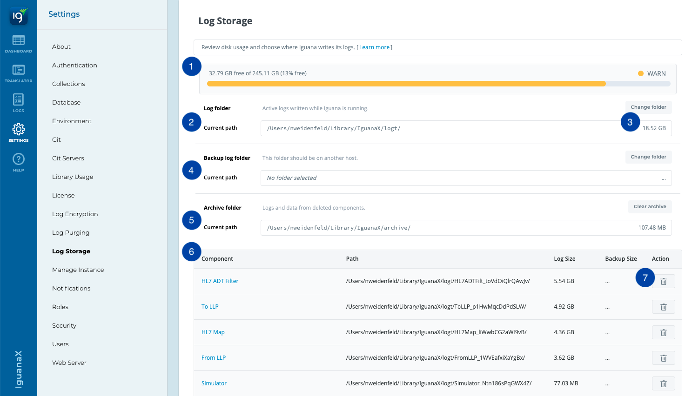This screenshot has width=692, height=396.
Task: Go to Logs via sidebar icon
Action: point(19,100)
